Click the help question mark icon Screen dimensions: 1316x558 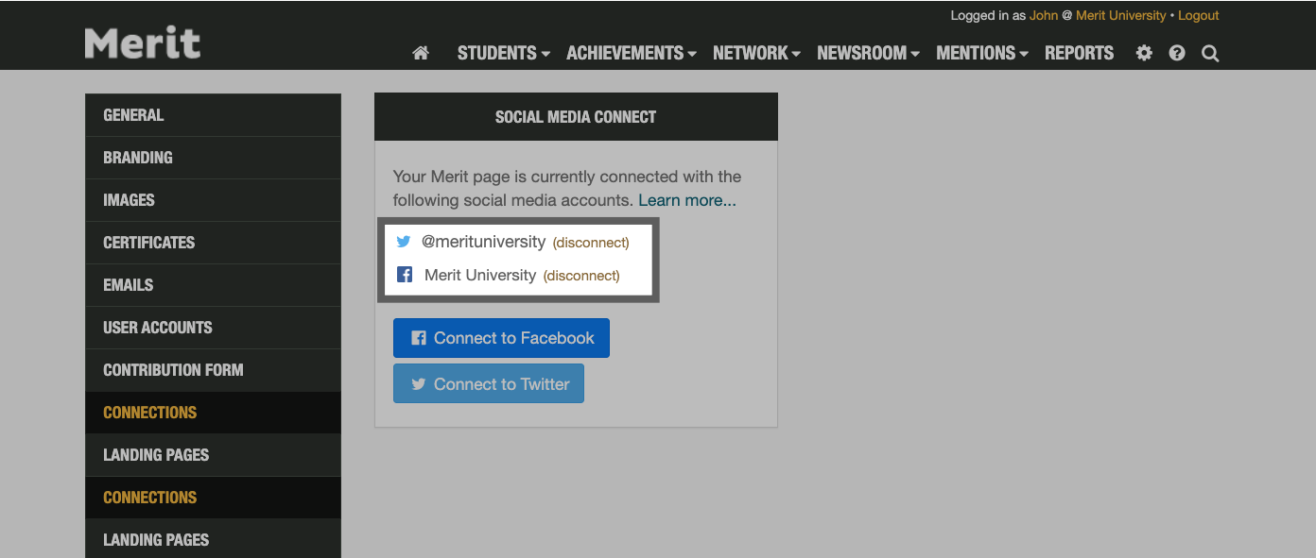(x=1176, y=54)
